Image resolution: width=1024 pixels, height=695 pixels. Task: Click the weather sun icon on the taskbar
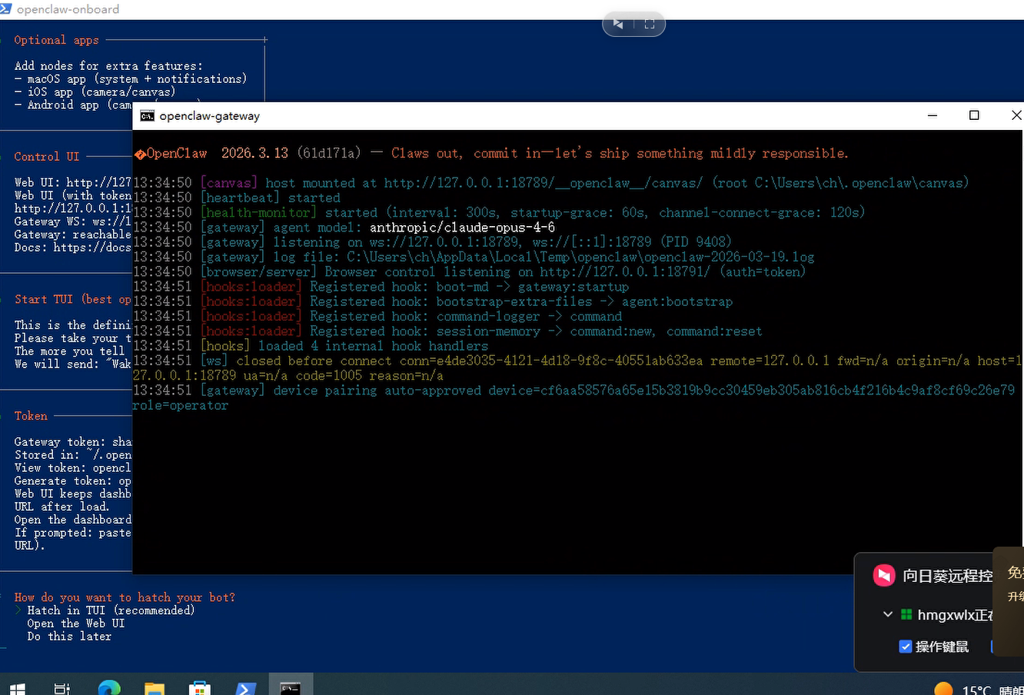tap(943, 690)
